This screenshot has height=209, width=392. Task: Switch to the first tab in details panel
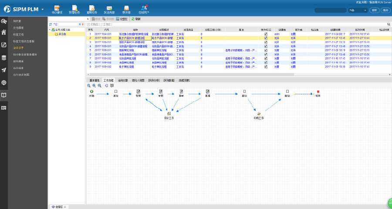95,81
